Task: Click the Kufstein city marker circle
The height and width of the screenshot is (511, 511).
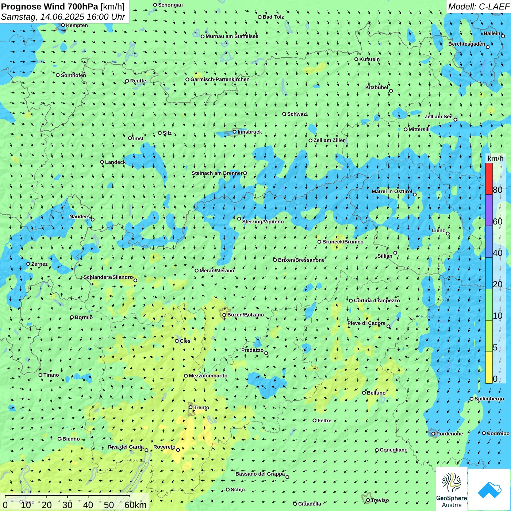Action: click(357, 59)
